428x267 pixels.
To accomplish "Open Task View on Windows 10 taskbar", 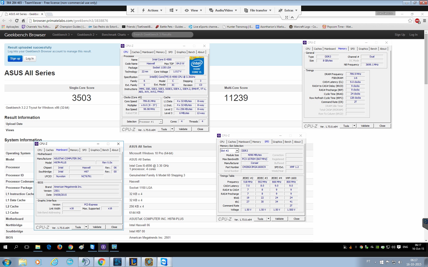I will (x=27, y=247).
